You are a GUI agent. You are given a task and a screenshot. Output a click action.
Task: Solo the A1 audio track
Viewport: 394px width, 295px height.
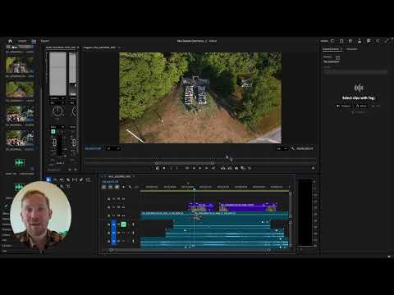click(x=128, y=225)
